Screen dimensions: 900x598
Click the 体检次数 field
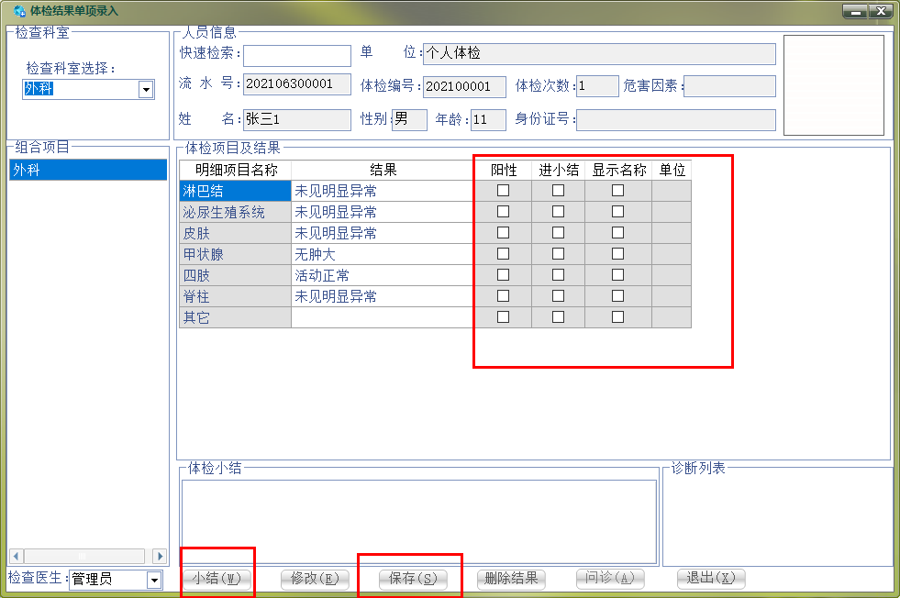pos(597,86)
